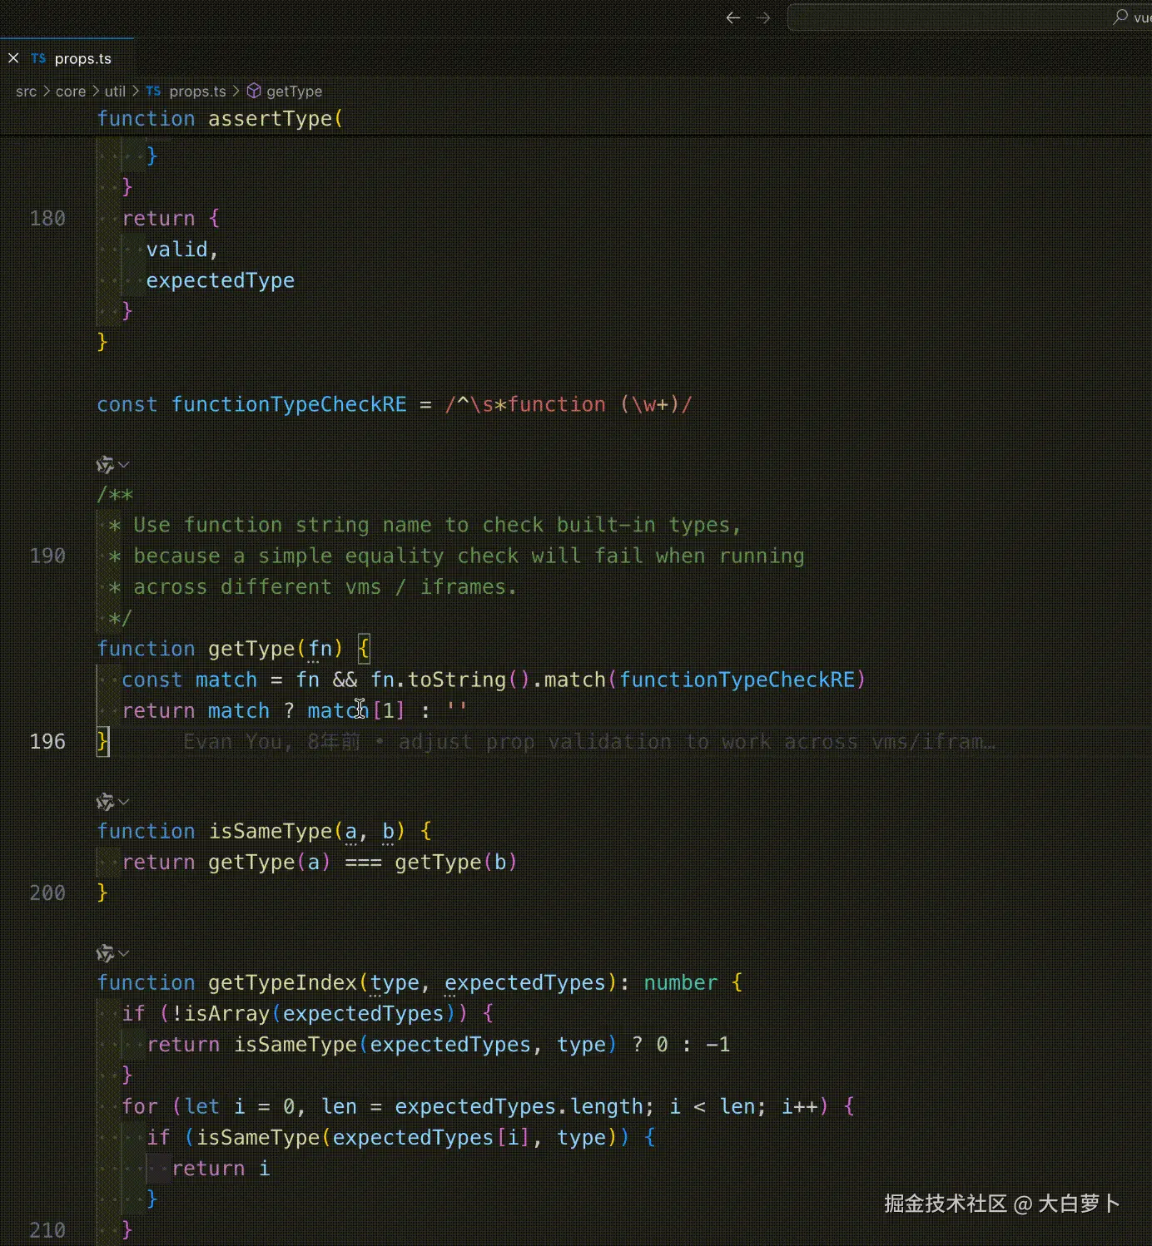Viewport: 1152px width, 1246px height.
Task: Open the getType breadcrumb symbol
Action: pyautogui.click(x=294, y=91)
